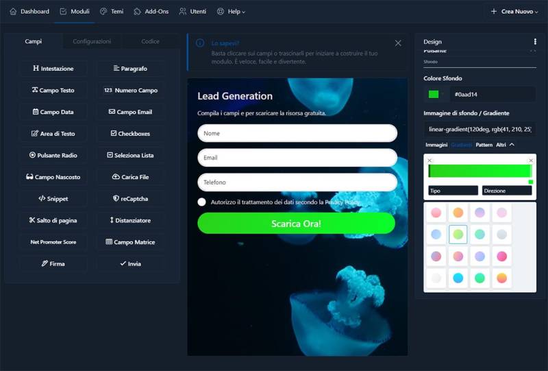
Task: Open the Utenti menu
Action: (x=192, y=12)
